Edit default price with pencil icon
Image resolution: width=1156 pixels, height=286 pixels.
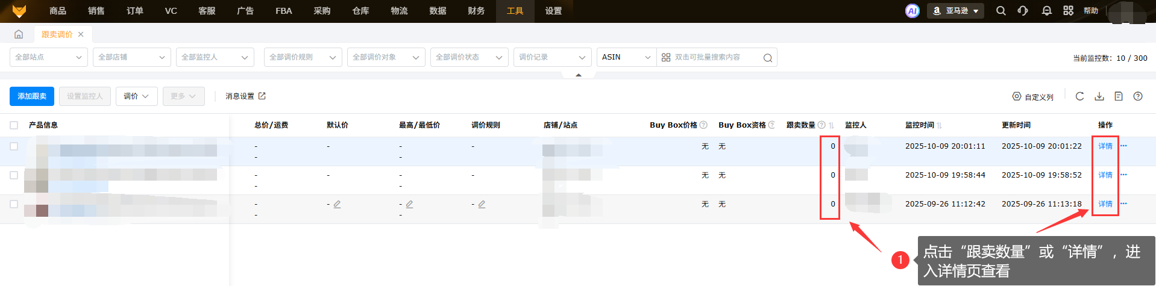(337, 204)
